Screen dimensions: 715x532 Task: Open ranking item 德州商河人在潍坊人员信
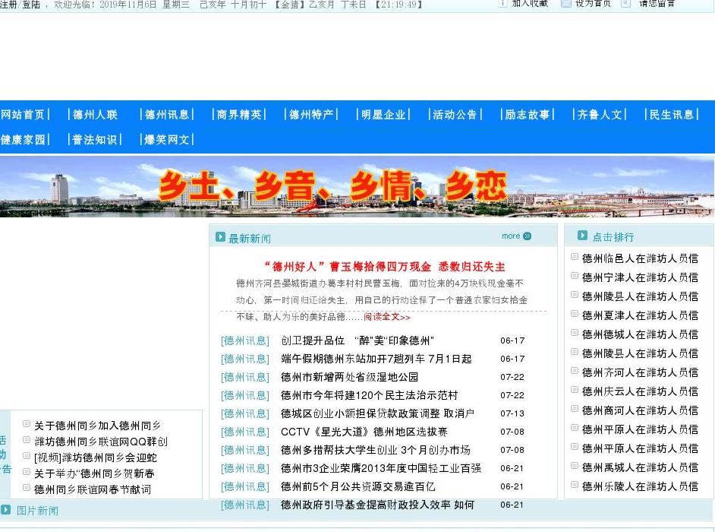[x=640, y=410]
